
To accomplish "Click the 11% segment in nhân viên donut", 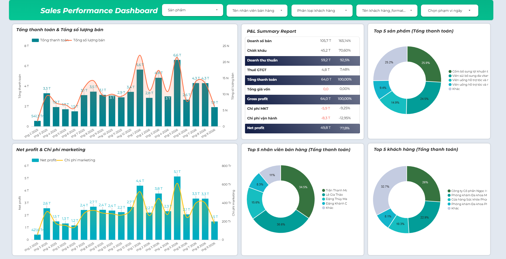I will tap(272, 175).
